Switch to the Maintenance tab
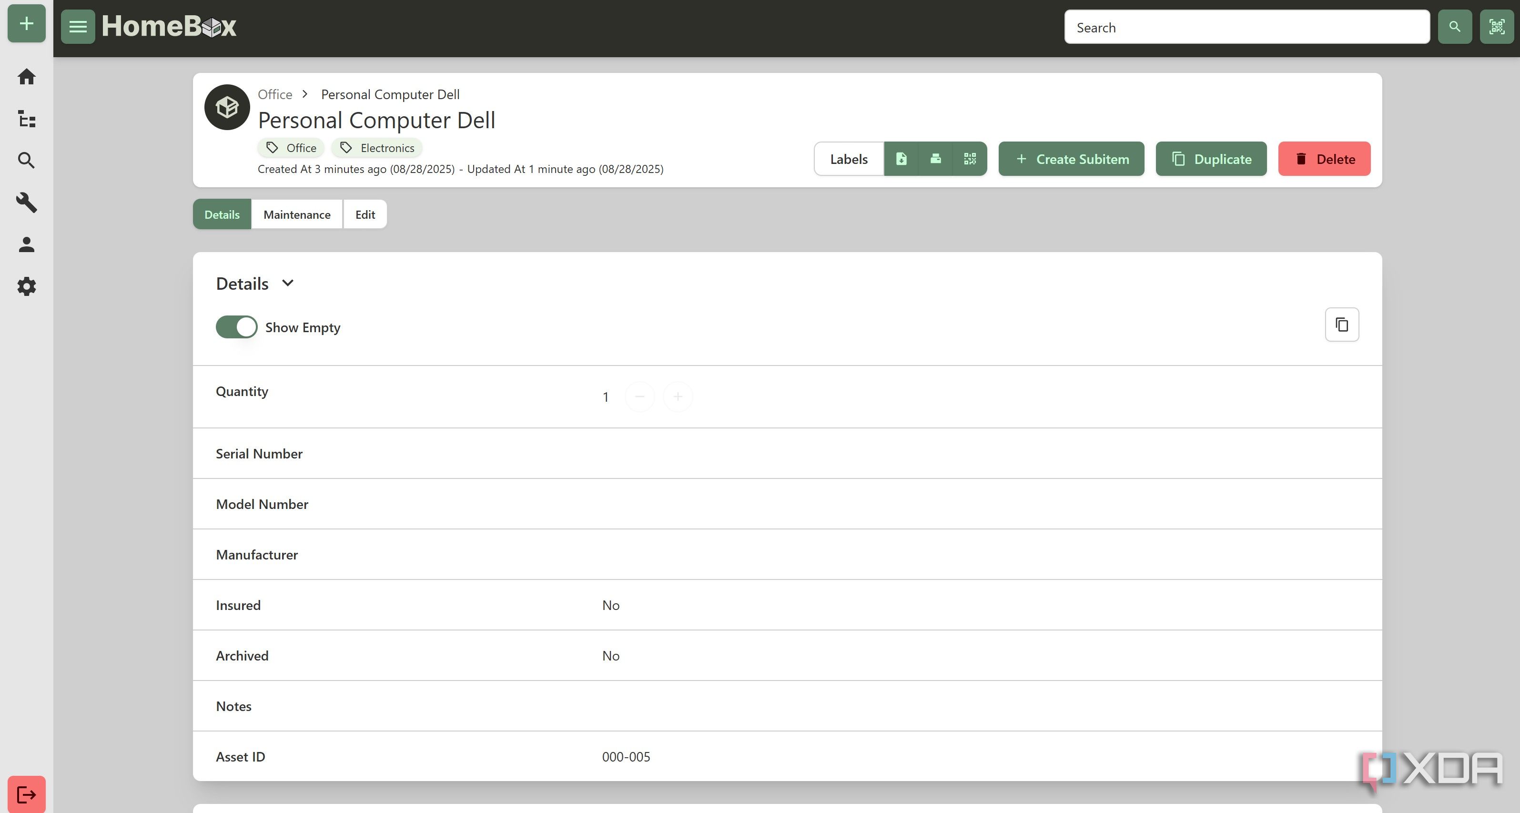 tap(297, 214)
